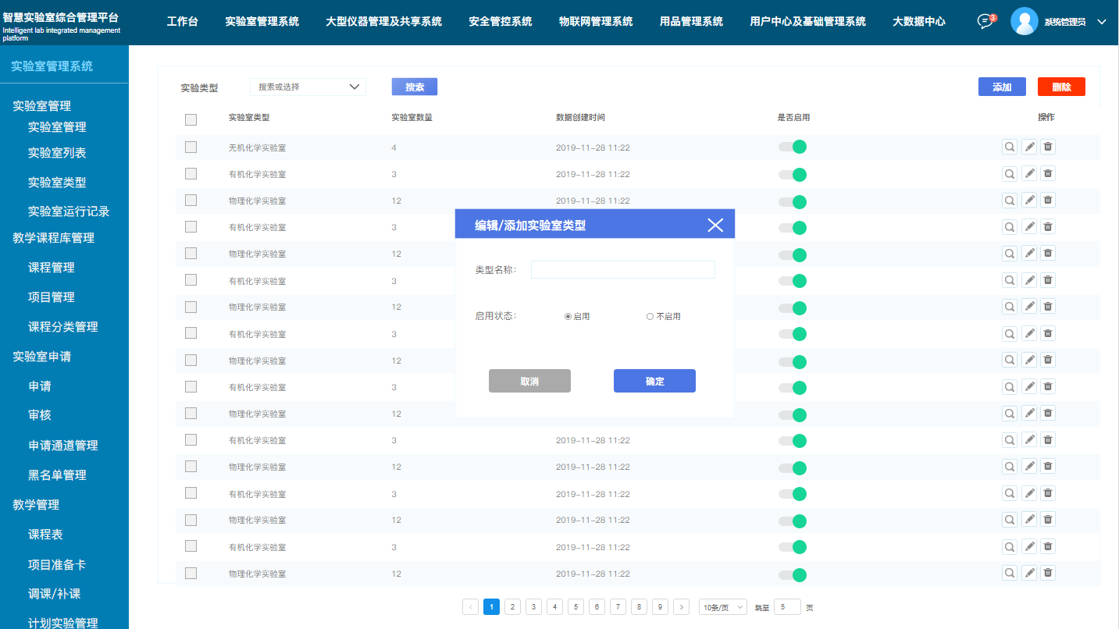Click the trash icon in the bottom-most 物理化学实验室 row
Viewport: 1119px width, 629px height.
[1048, 573]
